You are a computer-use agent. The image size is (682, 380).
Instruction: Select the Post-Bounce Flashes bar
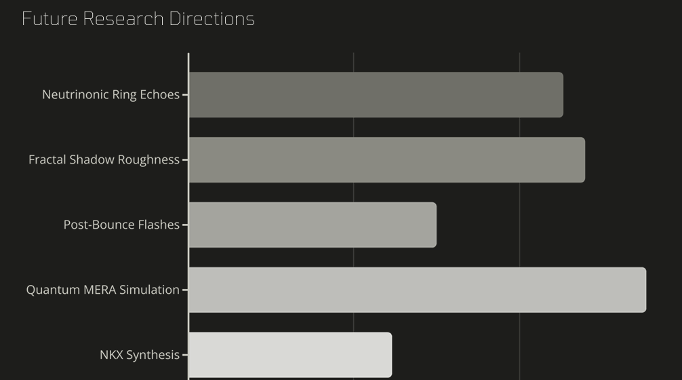pyautogui.click(x=313, y=225)
